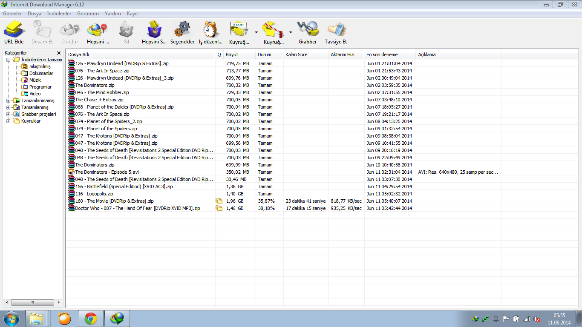The height and width of the screenshot is (327, 582).
Task: Click the start queue (Kuyruğu Başlat) icon
Action: click(239, 30)
